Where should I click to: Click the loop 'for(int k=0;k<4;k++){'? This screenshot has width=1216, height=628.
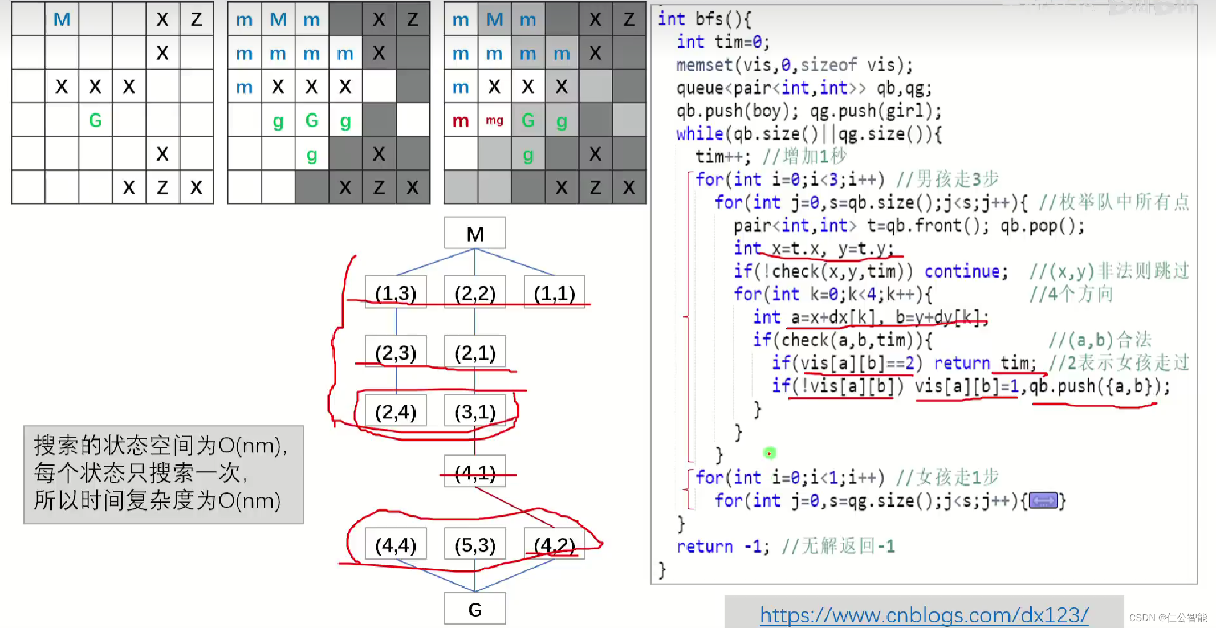tap(833, 294)
